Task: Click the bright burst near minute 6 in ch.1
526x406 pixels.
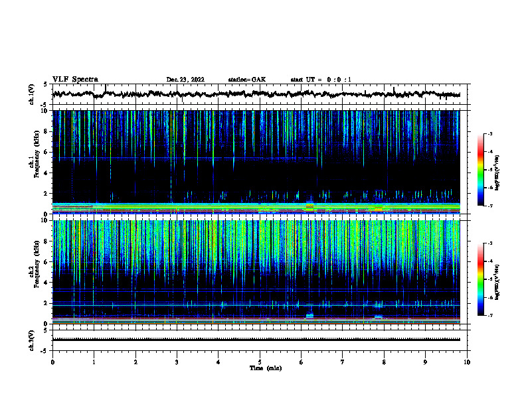Action: click(309, 206)
